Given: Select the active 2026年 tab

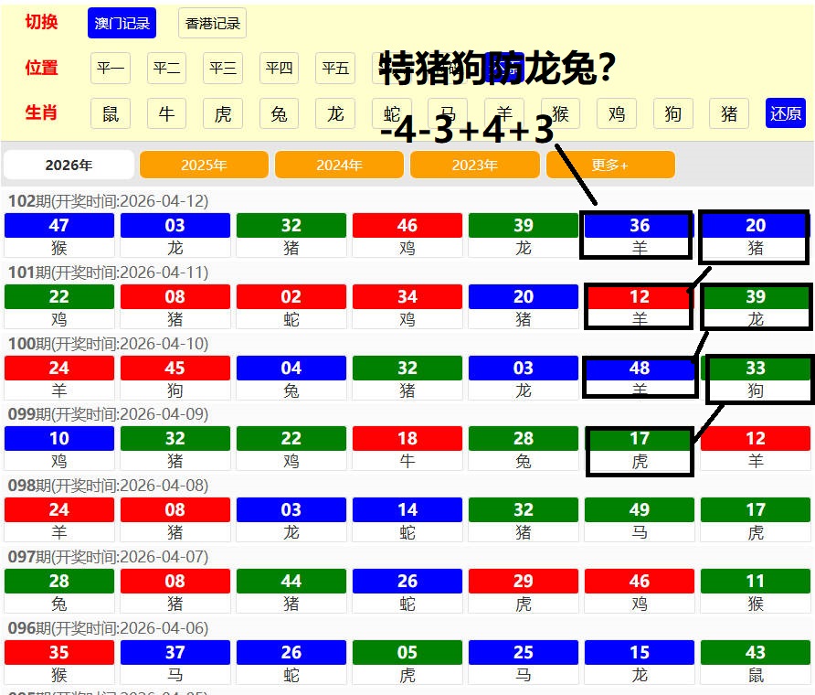Looking at the screenshot, I should (x=69, y=166).
